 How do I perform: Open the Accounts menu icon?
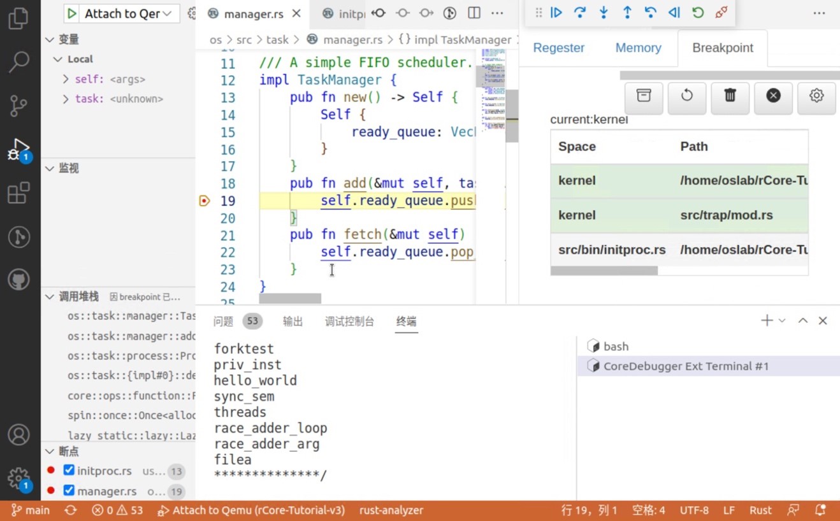click(x=18, y=435)
